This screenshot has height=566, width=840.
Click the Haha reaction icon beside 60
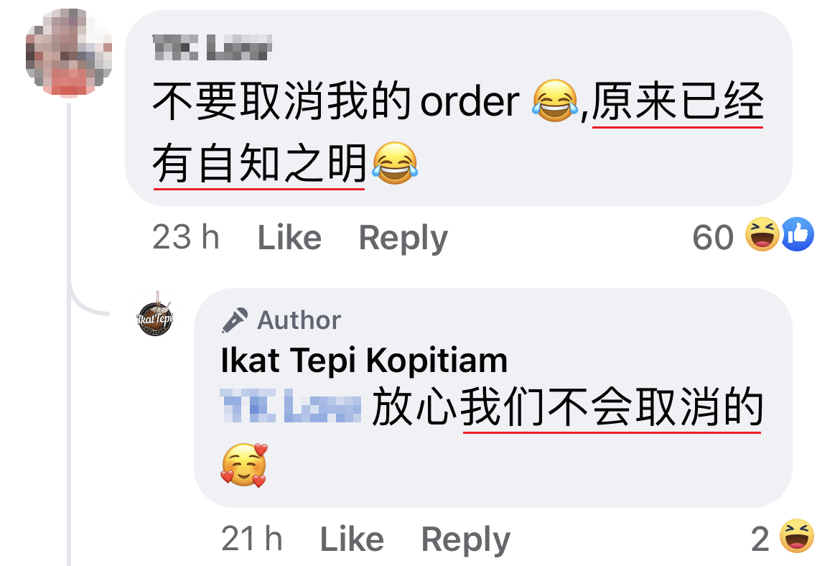tap(762, 235)
